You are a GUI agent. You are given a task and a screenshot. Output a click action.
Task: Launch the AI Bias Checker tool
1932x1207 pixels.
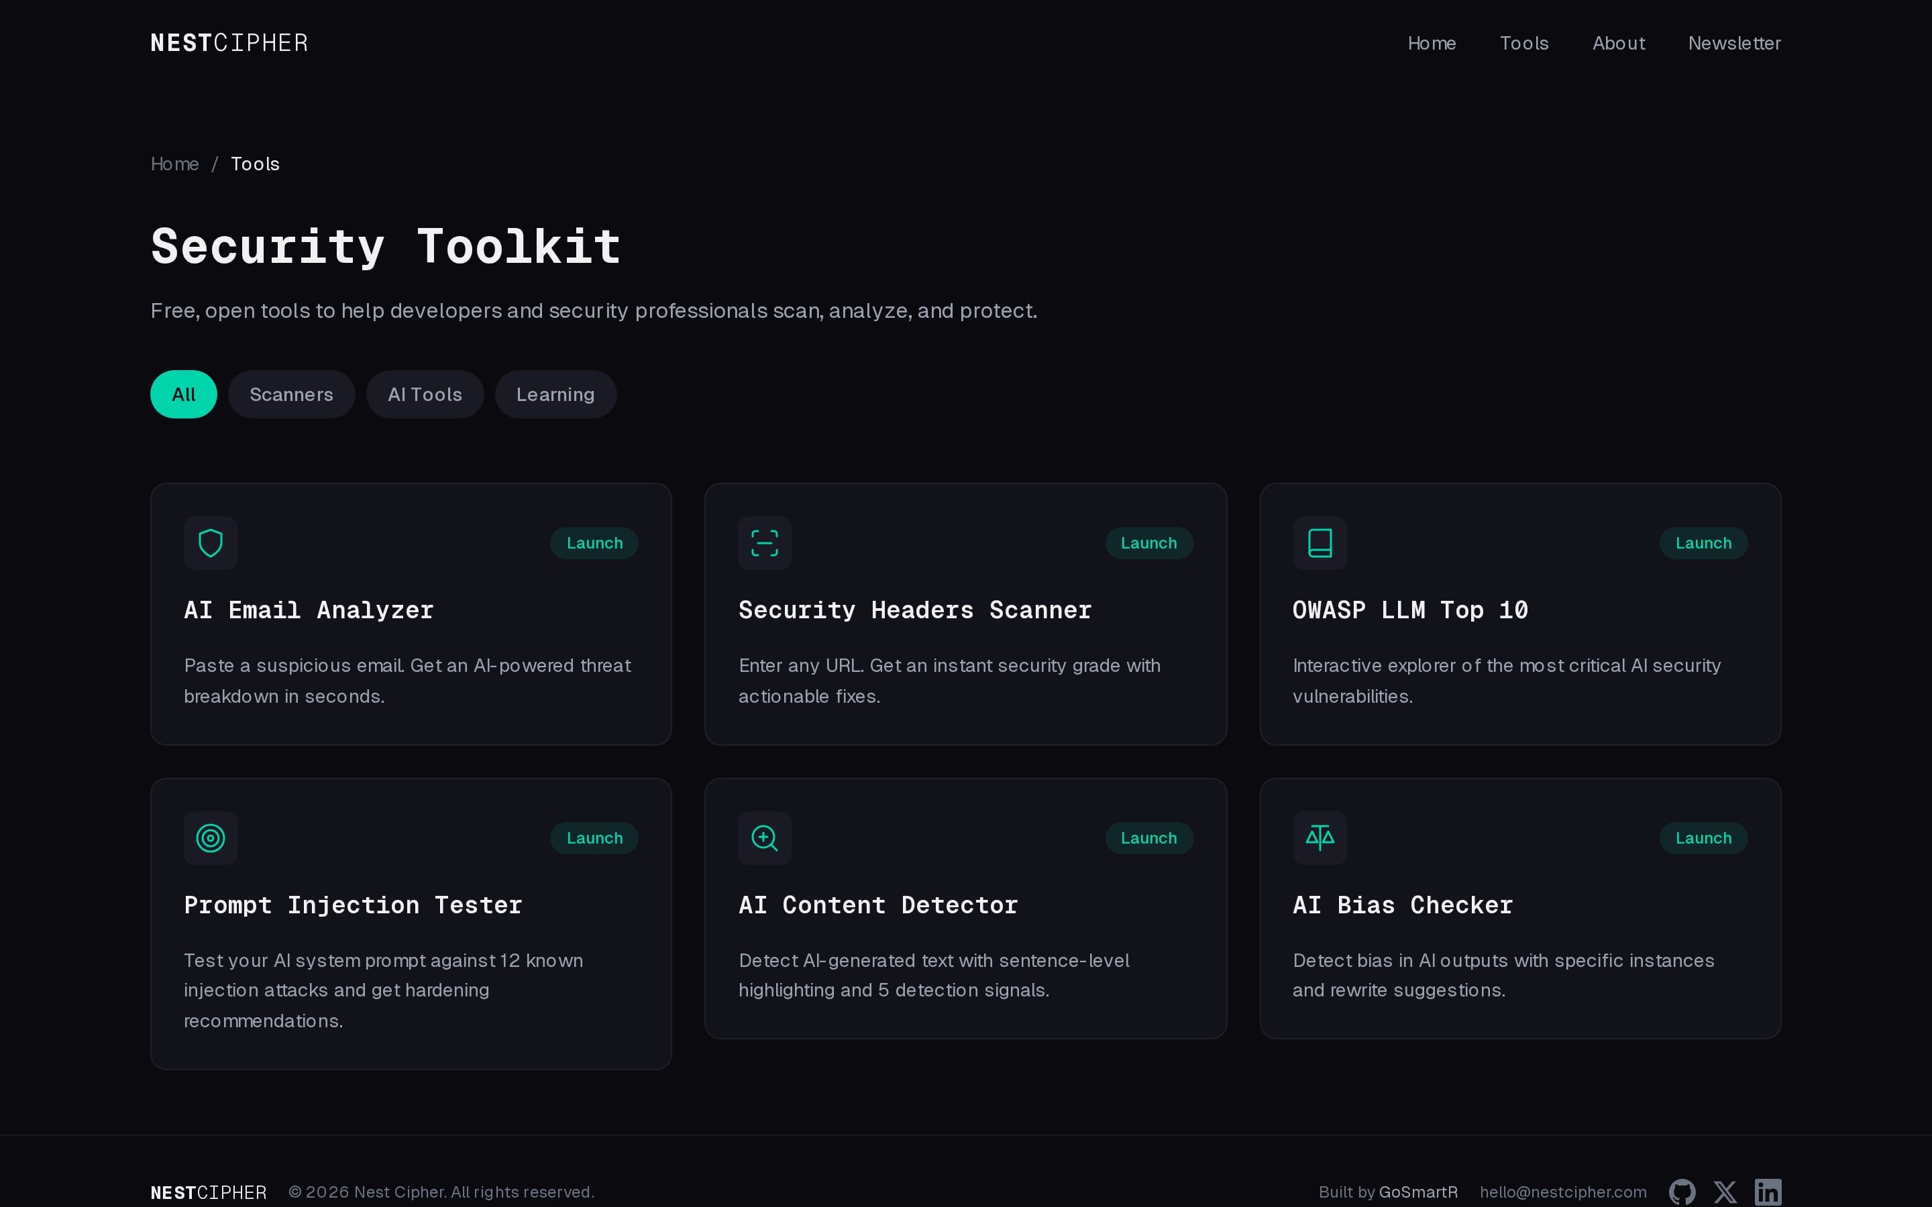click(1703, 838)
